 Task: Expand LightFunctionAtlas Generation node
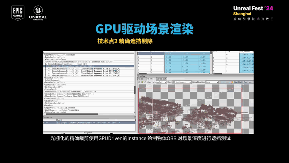pyautogui.click(x=44, y=55)
